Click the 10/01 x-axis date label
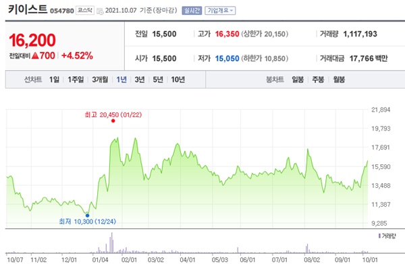Screen dimensions: 405x270 370,260
